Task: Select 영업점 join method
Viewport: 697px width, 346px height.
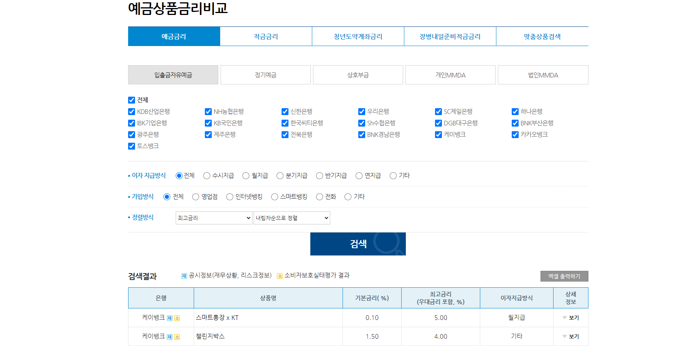Action: tap(196, 197)
